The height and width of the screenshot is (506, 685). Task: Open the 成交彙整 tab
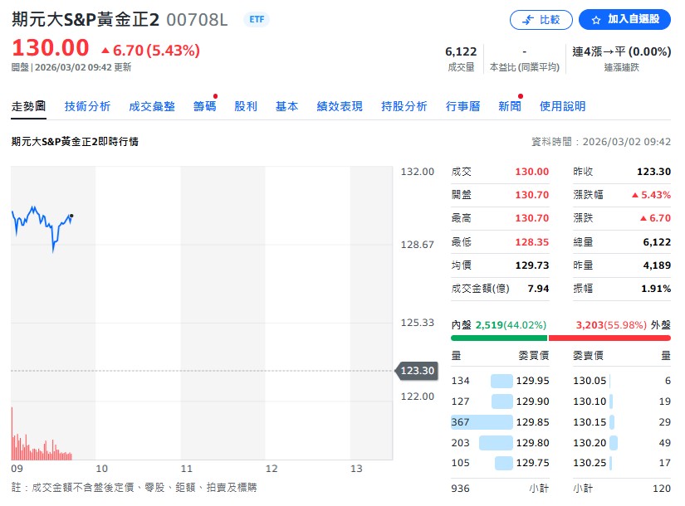151,106
